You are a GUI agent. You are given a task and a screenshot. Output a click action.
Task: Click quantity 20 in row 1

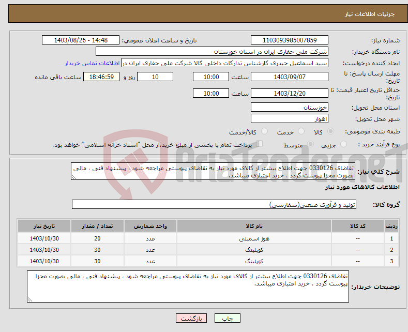pyautogui.click(x=97, y=238)
